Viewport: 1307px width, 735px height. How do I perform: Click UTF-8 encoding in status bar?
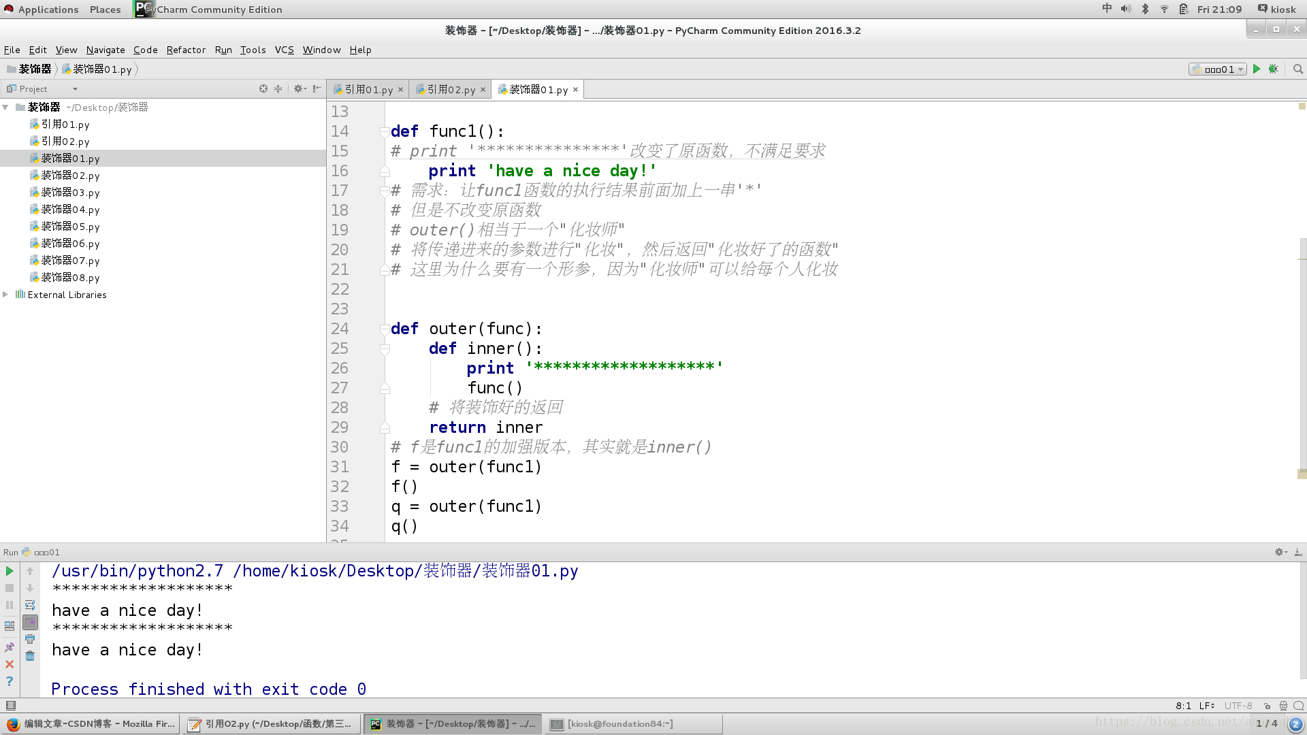pos(1238,706)
